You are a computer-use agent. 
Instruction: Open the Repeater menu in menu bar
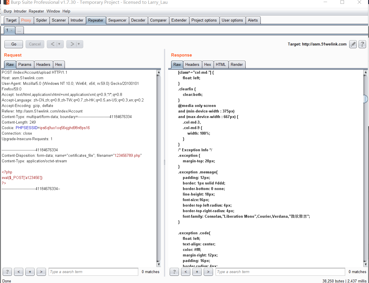pos(36,11)
